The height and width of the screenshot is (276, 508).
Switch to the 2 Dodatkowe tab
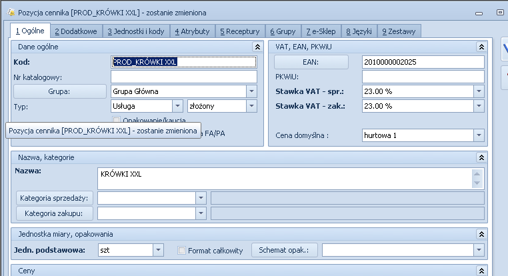coord(76,31)
